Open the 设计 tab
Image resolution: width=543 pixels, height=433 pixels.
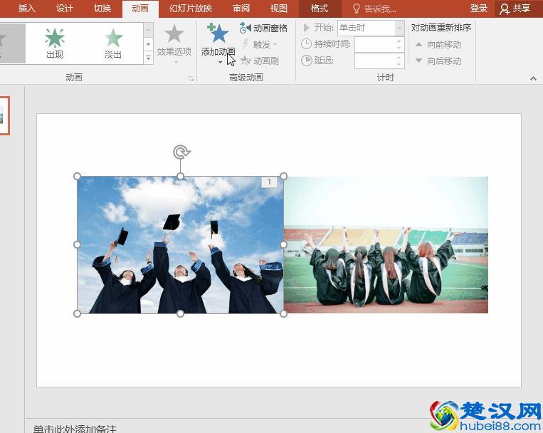coord(65,9)
